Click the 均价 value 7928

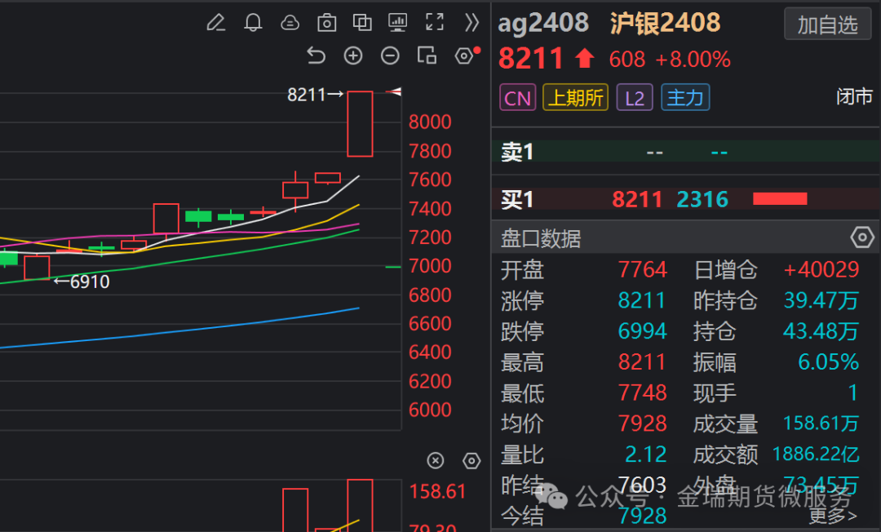(x=642, y=423)
